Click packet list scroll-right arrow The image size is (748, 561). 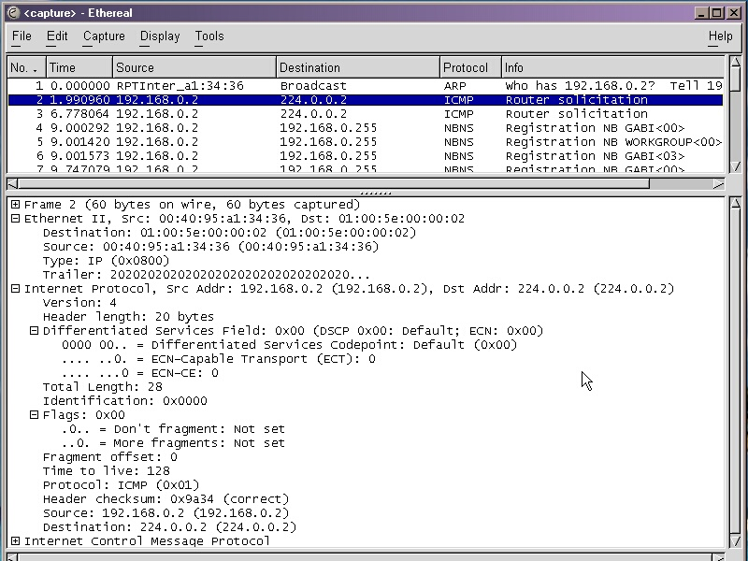tap(718, 184)
